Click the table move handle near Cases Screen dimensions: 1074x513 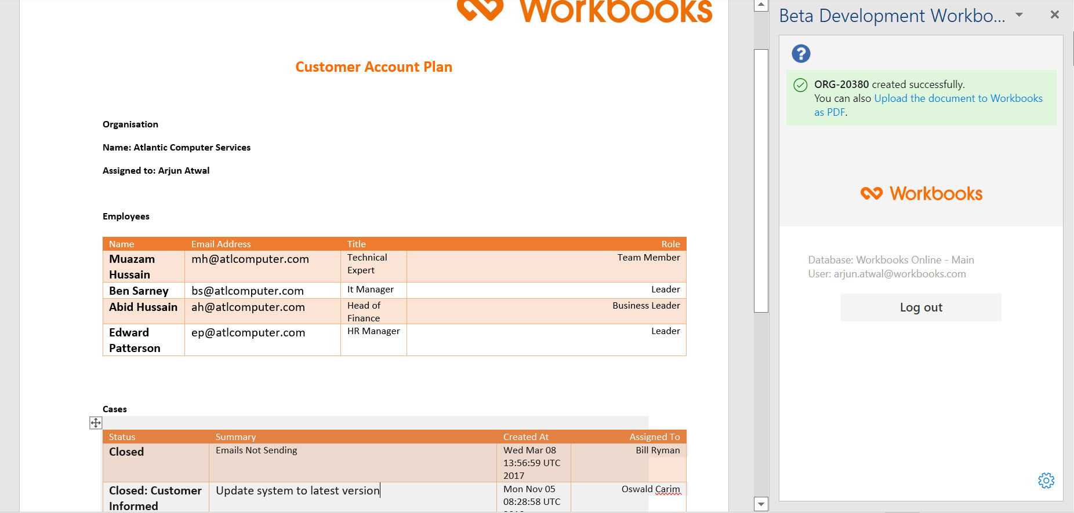(96, 423)
